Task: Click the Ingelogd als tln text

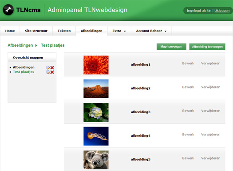Action: (x=199, y=11)
